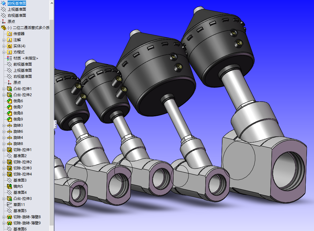
Task: Select the top 前视基准面 plane icon
Action: tap(4, 3)
